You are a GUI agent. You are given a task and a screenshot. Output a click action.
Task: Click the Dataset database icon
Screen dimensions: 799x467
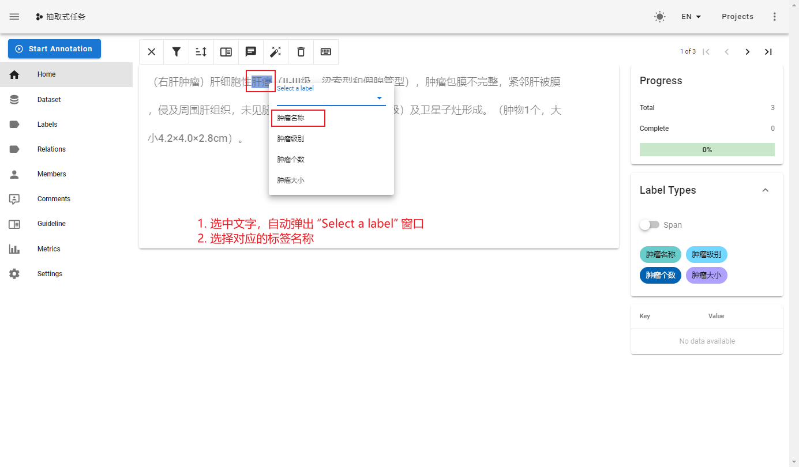click(14, 100)
